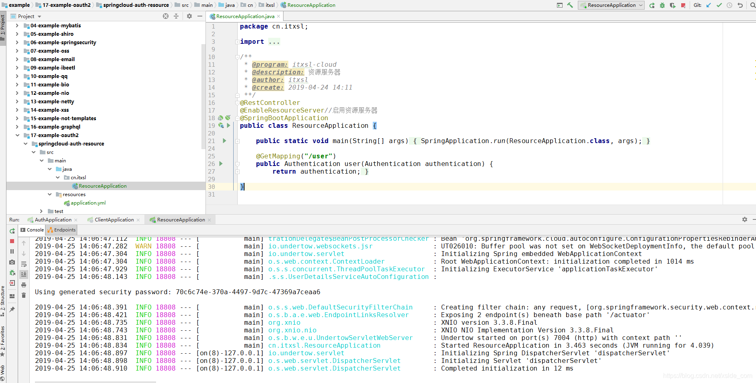Screen dimensions: 756x383
Task: Click the o.s.b.w.e.u.UndertowServletWebServer log link
Action: (340, 338)
